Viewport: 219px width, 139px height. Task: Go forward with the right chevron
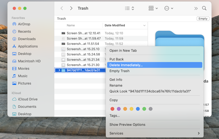coord(71,8)
